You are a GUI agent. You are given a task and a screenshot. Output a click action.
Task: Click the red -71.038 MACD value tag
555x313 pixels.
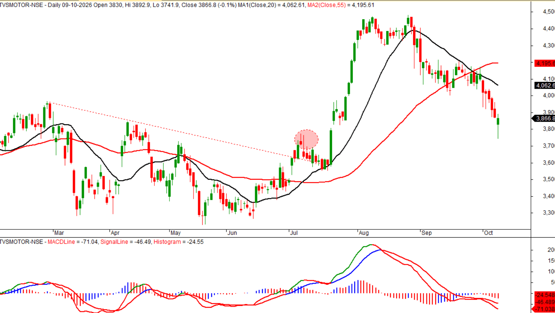(x=544, y=309)
